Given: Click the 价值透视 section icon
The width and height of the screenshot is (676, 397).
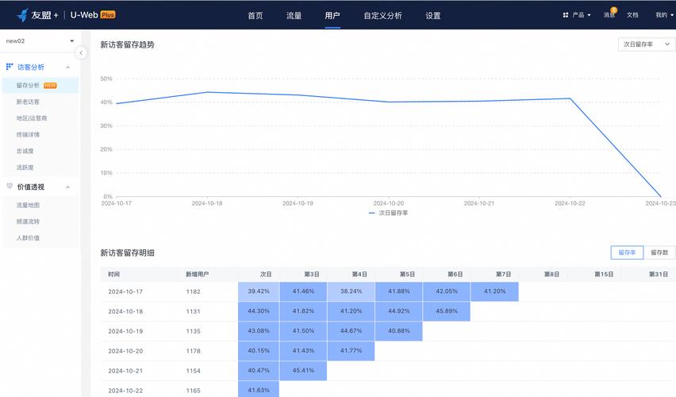Looking at the screenshot, I should [9, 187].
